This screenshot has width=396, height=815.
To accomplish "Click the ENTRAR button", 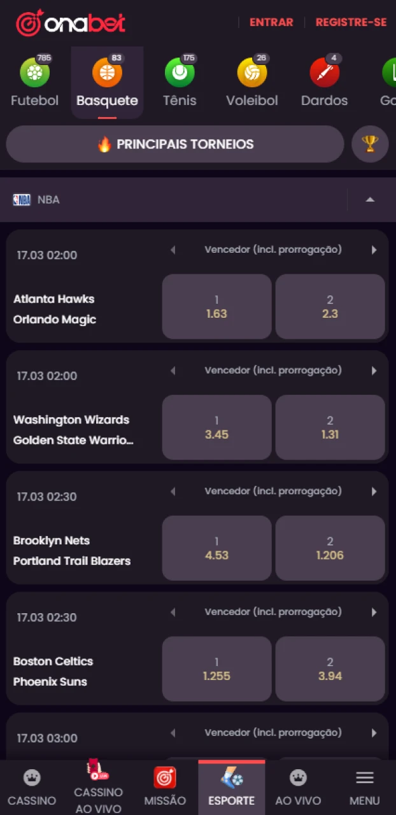I will pyautogui.click(x=271, y=22).
